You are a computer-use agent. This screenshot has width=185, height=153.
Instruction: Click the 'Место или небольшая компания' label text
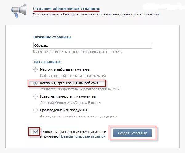point(65,69)
